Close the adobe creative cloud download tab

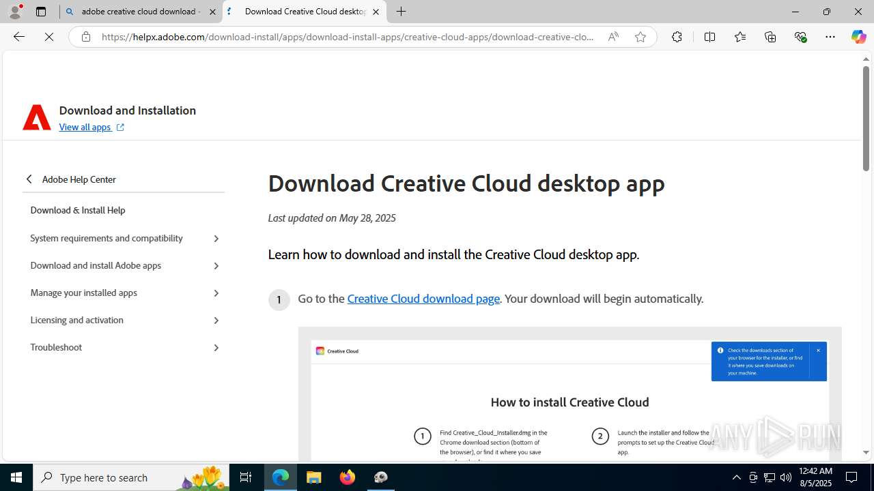point(212,12)
